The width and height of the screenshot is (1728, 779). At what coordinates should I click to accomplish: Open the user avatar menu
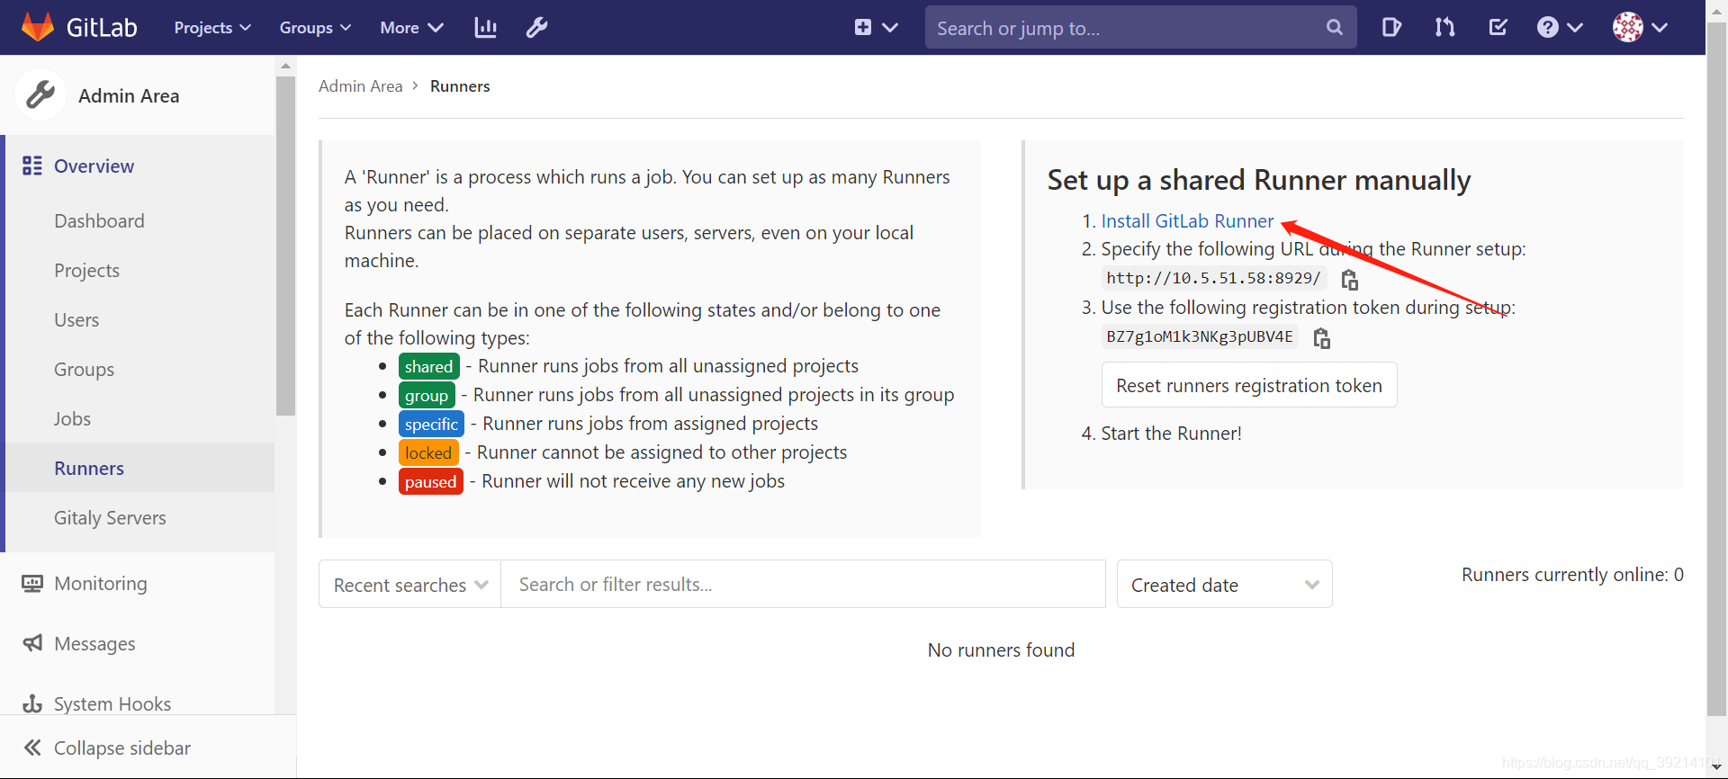(x=1640, y=28)
